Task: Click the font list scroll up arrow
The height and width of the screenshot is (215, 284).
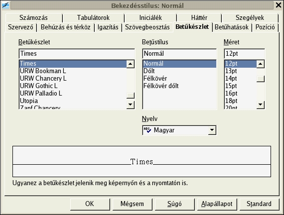Action: point(131,64)
